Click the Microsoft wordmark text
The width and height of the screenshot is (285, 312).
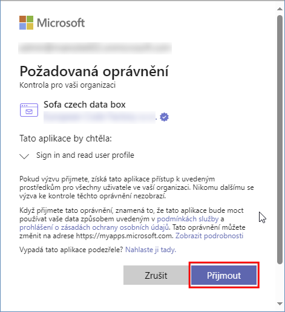(61, 23)
